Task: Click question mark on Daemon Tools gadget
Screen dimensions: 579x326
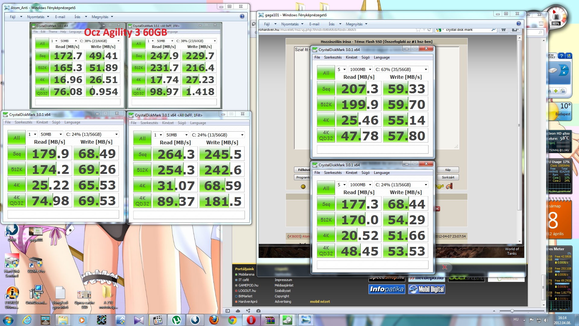Action: pos(561,56)
